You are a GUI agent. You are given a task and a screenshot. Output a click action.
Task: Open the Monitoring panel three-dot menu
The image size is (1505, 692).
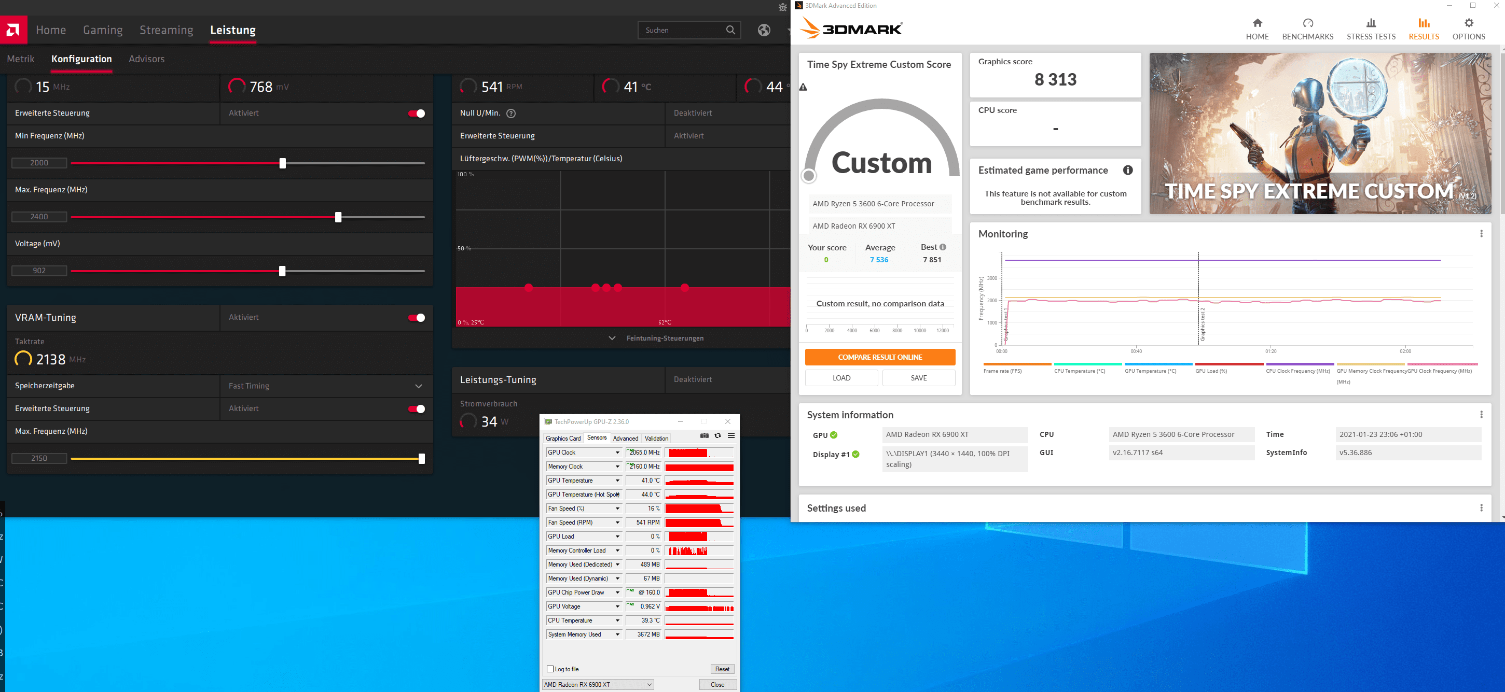pyautogui.click(x=1481, y=234)
